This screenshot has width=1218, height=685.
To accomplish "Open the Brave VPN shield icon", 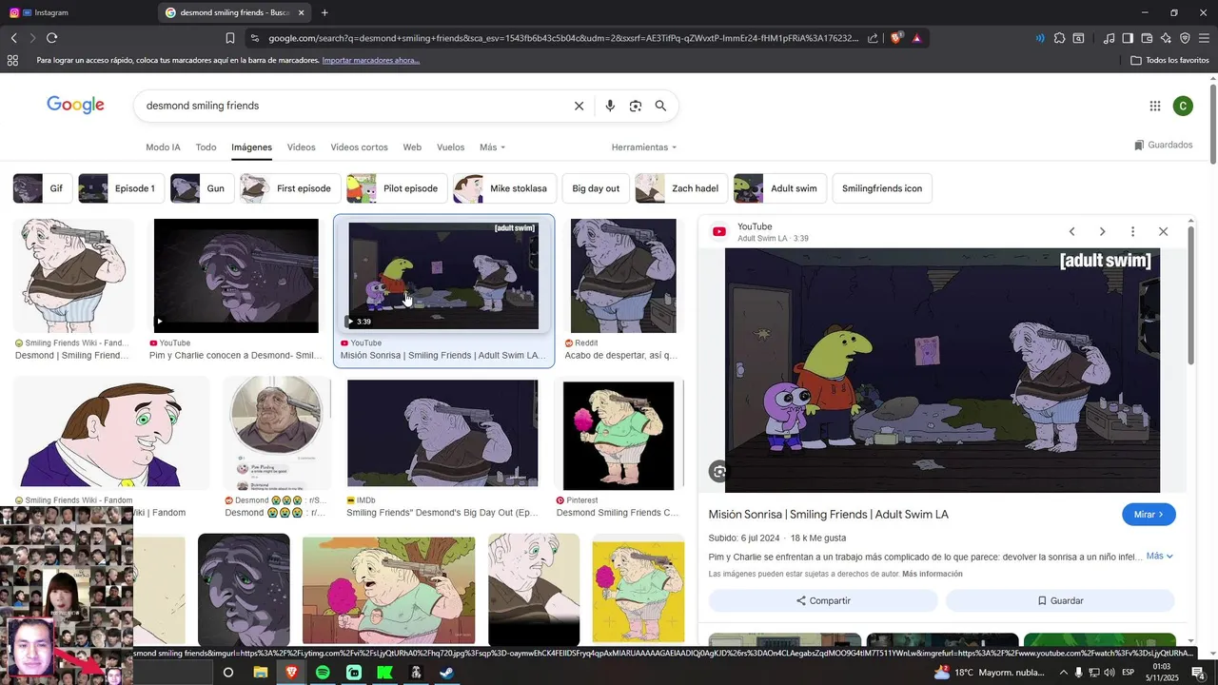I will [1185, 38].
